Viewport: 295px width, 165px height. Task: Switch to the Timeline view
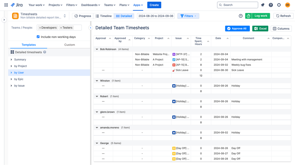[x=103, y=16]
